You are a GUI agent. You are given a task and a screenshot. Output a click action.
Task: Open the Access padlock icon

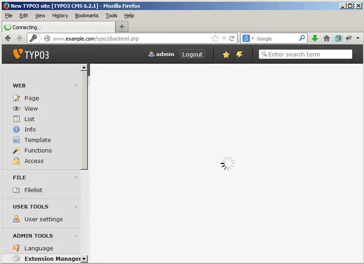click(x=16, y=161)
